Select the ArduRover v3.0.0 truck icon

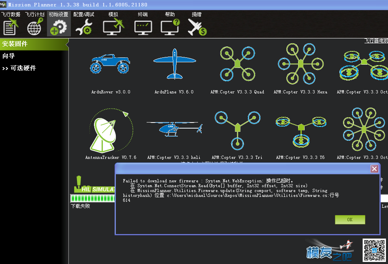[110, 64]
